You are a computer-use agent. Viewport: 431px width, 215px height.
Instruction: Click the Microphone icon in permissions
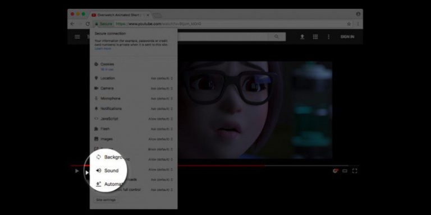96,99
